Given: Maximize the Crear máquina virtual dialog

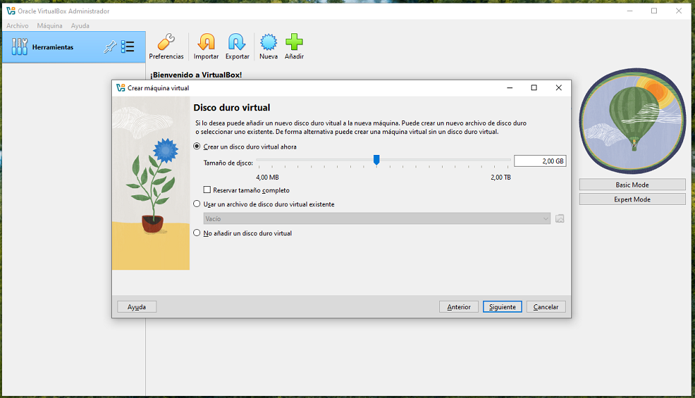Looking at the screenshot, I should tap(534, 88).
